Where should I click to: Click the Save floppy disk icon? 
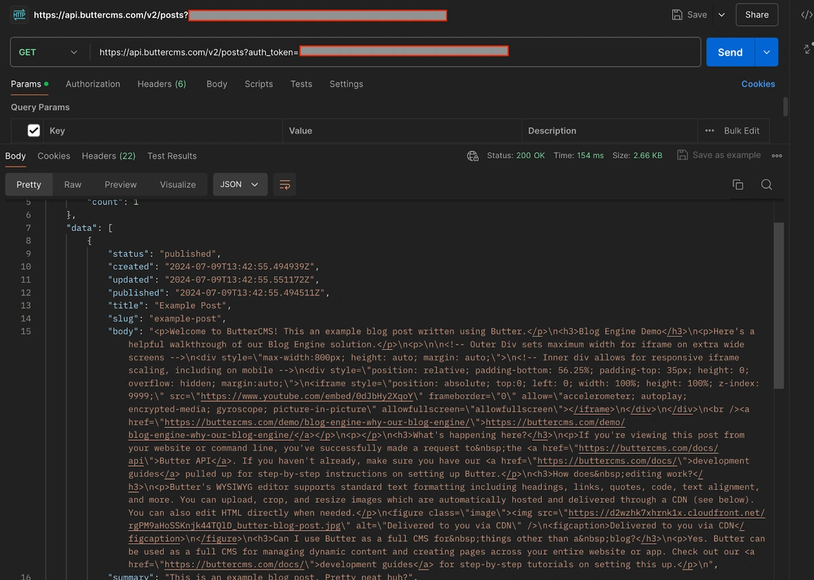[x=677, y=14]
